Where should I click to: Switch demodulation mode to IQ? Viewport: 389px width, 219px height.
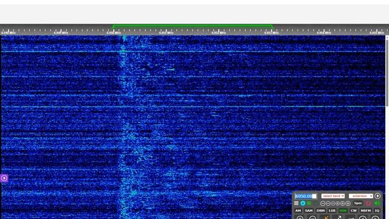click(377, 210)
